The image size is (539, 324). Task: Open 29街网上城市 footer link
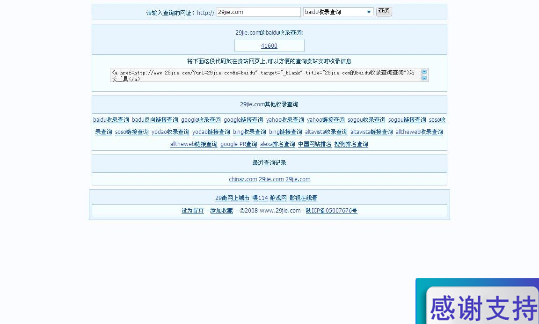click(x=233, y=198)
